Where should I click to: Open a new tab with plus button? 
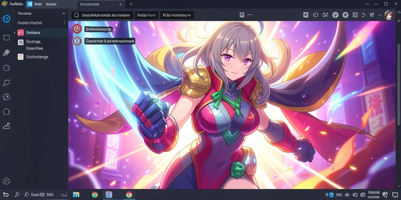[x=131, y=4]
